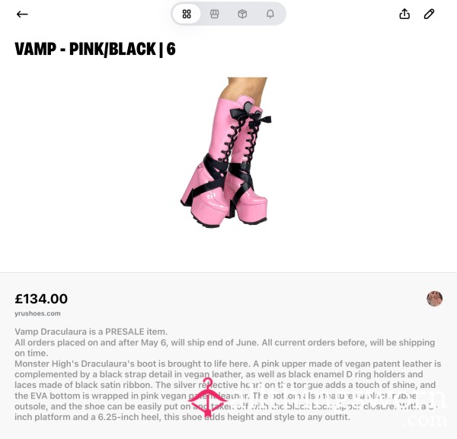Select the grid view tab
This screenshot has width=457, height=439.
click(x=187, y=14)
